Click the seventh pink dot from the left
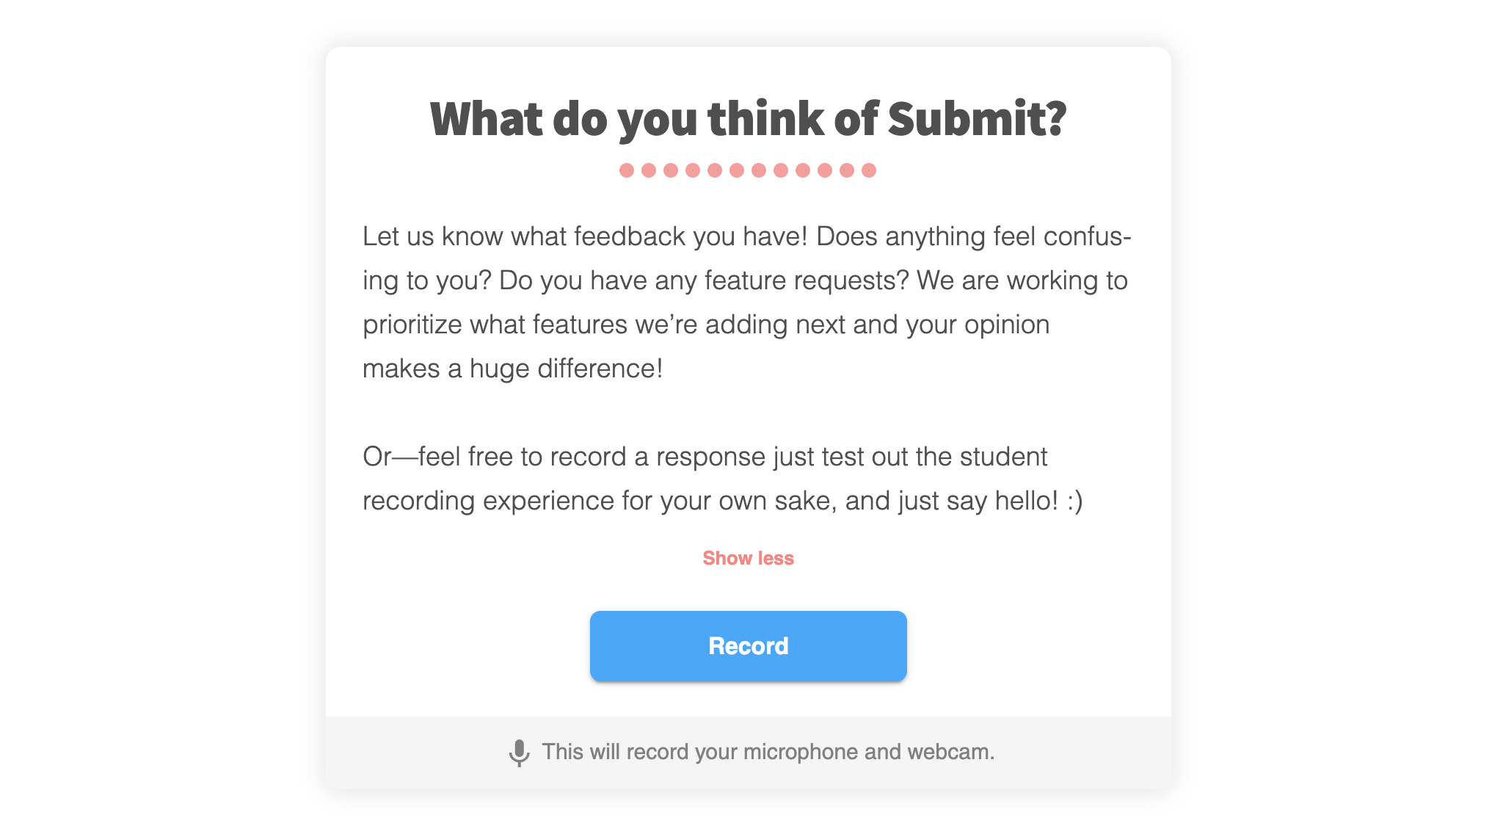The width and height of the screenshot is (1503, 837). point(759,170)
